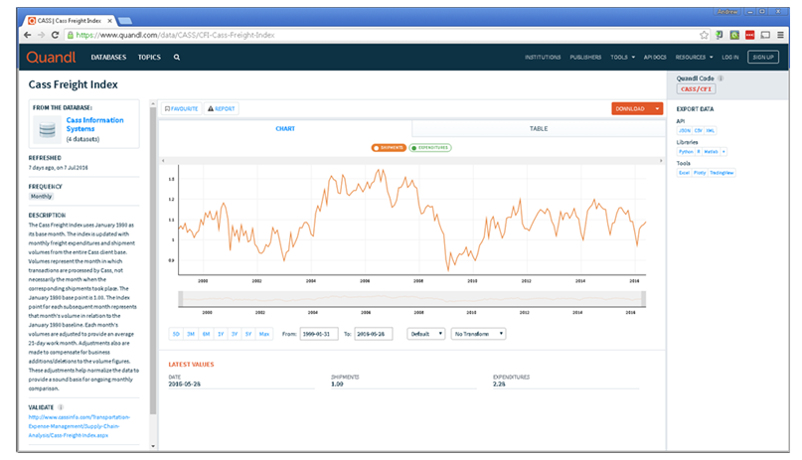The height and width of the screenshot is (460, 802).
Task: Open Cass Information Systems database link
Action: pyautogui.click(x=94, y=124)
